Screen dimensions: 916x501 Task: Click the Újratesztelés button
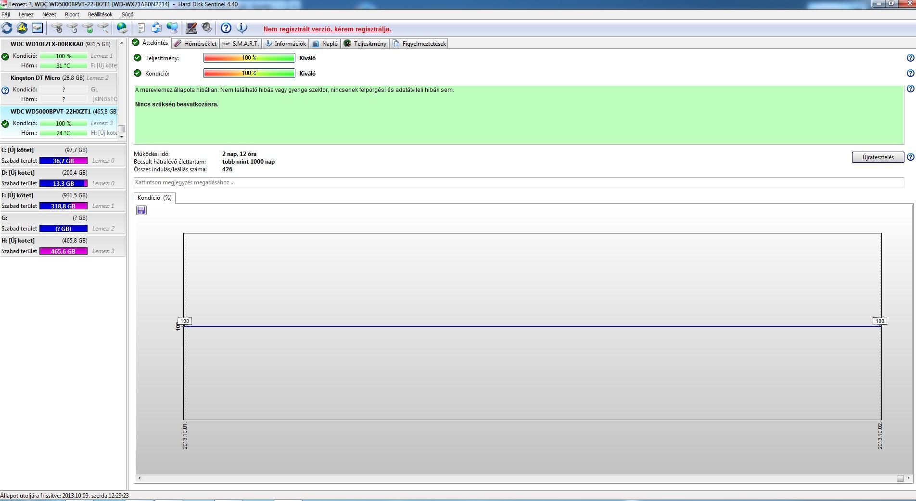pos(878,157)
